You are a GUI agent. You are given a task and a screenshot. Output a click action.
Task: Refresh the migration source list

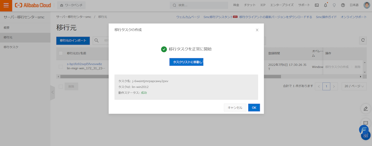(x=363, y=40)
